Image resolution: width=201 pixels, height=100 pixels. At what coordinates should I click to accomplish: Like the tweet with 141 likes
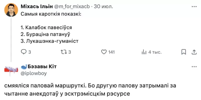tap(104, 52)
